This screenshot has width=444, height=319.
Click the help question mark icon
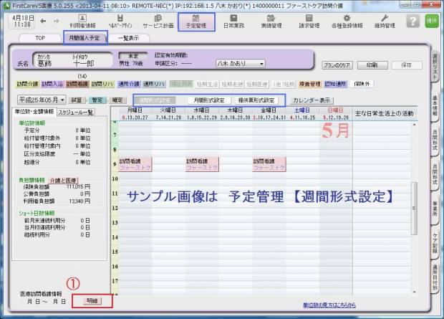(x=412, y=20)
